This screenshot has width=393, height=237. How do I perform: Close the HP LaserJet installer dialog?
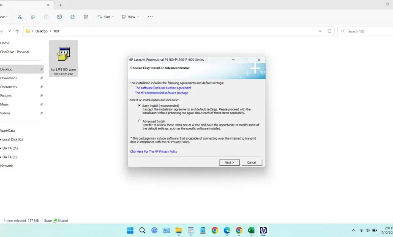(x=259, y=60)
